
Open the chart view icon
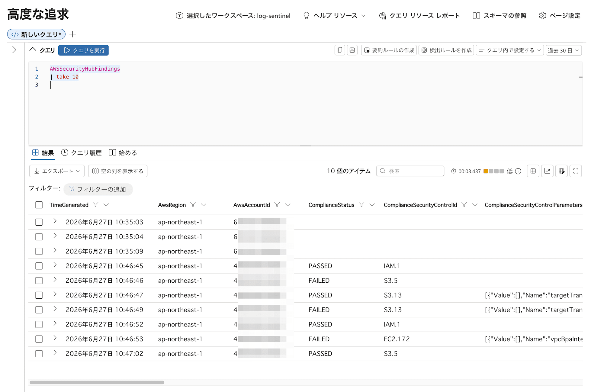point(547,171)
